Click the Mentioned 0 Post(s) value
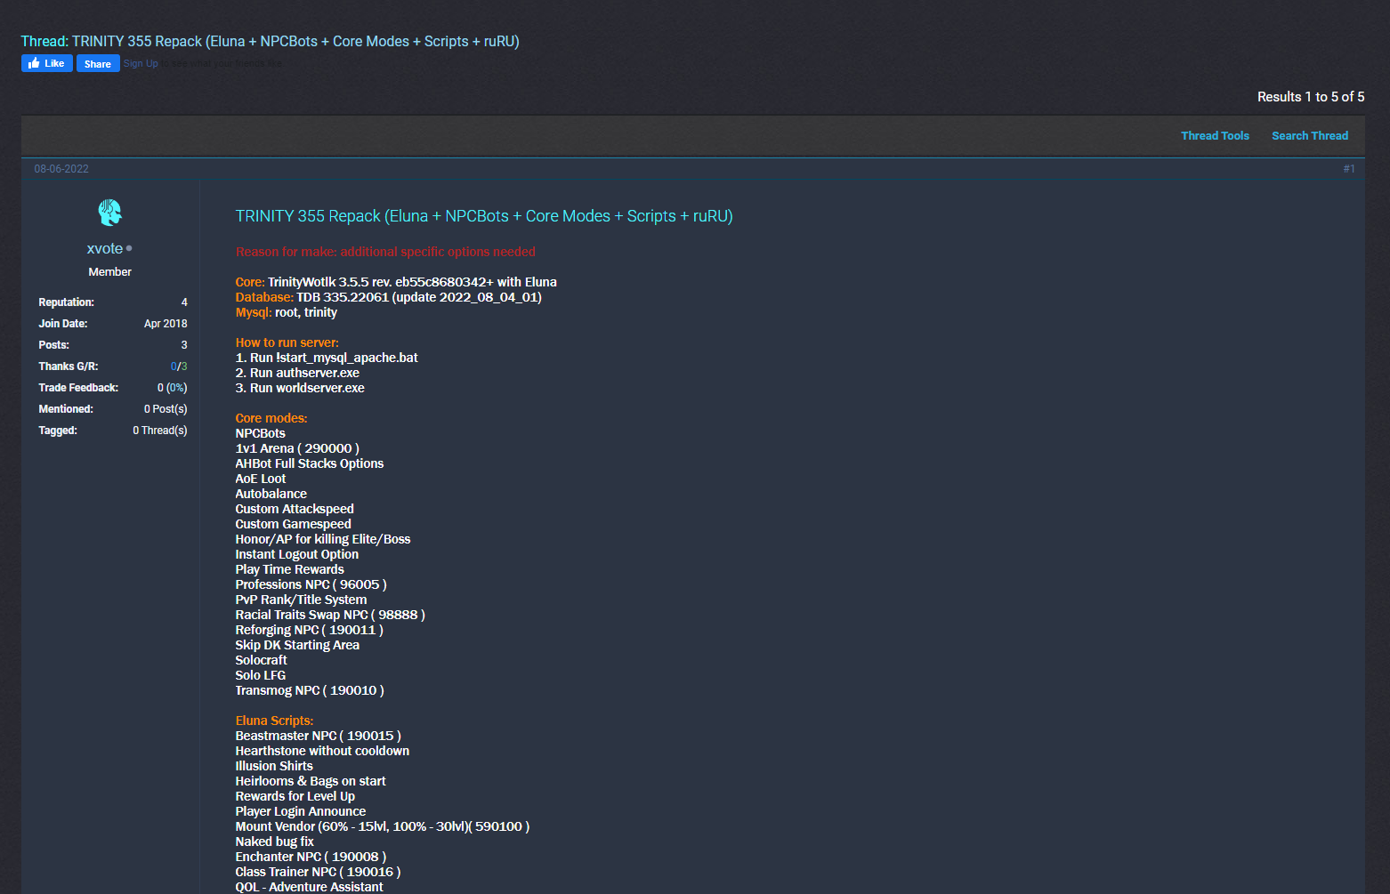The width and height of the screenshot is (1390, 894). 166,409
